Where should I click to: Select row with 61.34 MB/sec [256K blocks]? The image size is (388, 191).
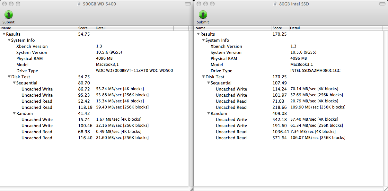288,126
